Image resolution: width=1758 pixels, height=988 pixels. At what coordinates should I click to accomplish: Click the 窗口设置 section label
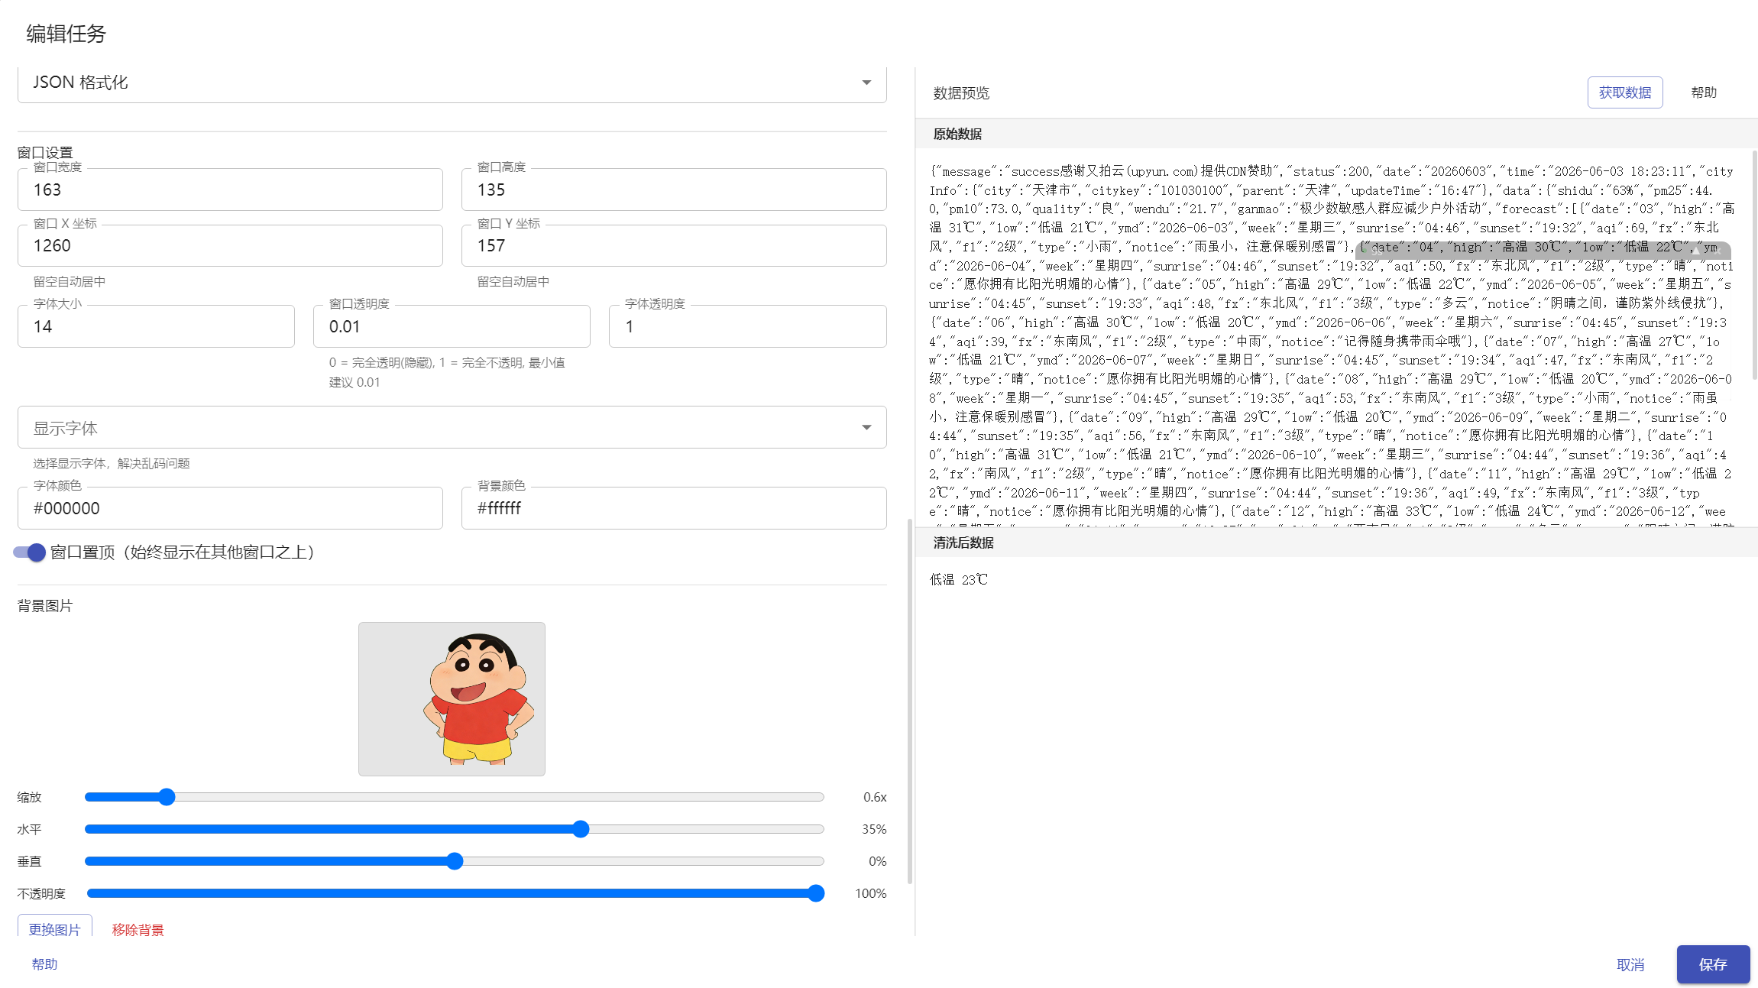point(45,152)
